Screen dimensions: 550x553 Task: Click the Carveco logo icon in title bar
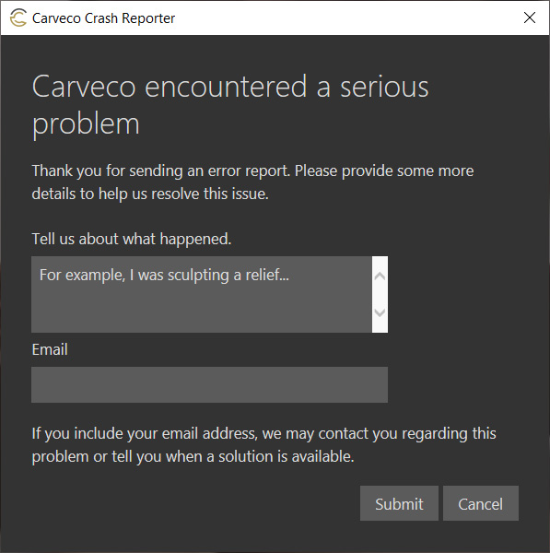coord(18,18)
